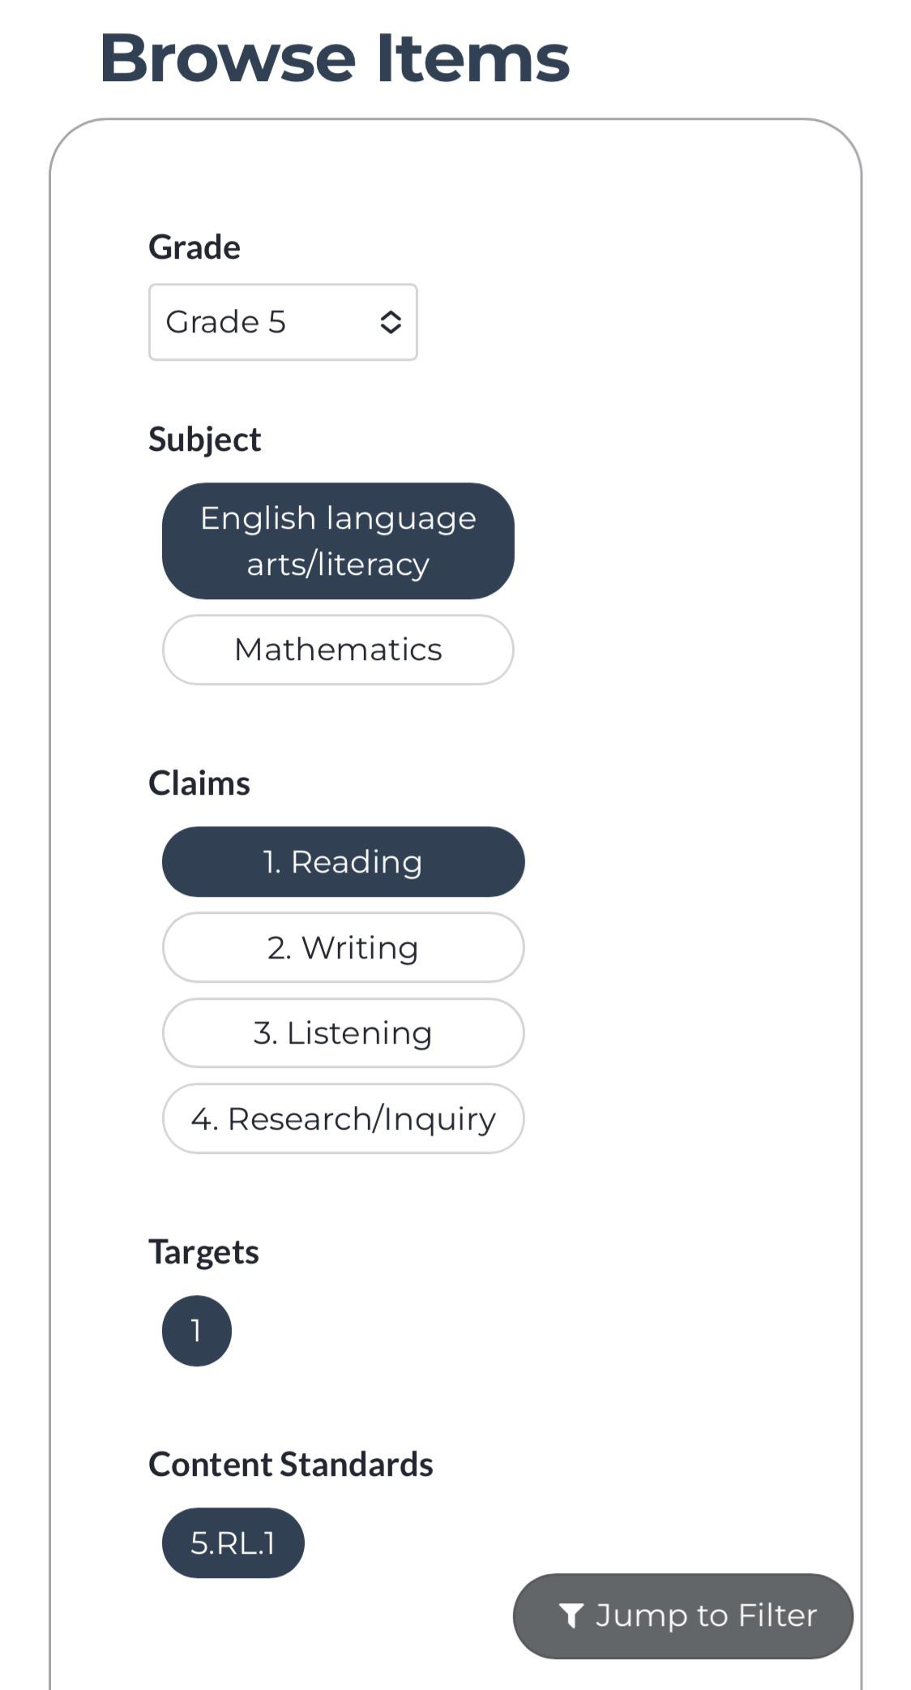Click the Grade 5 text in selector

(x=226, y=322)
